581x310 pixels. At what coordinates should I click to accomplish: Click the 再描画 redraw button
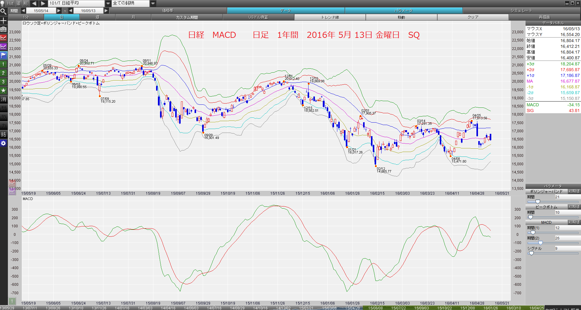pos(545,17)
